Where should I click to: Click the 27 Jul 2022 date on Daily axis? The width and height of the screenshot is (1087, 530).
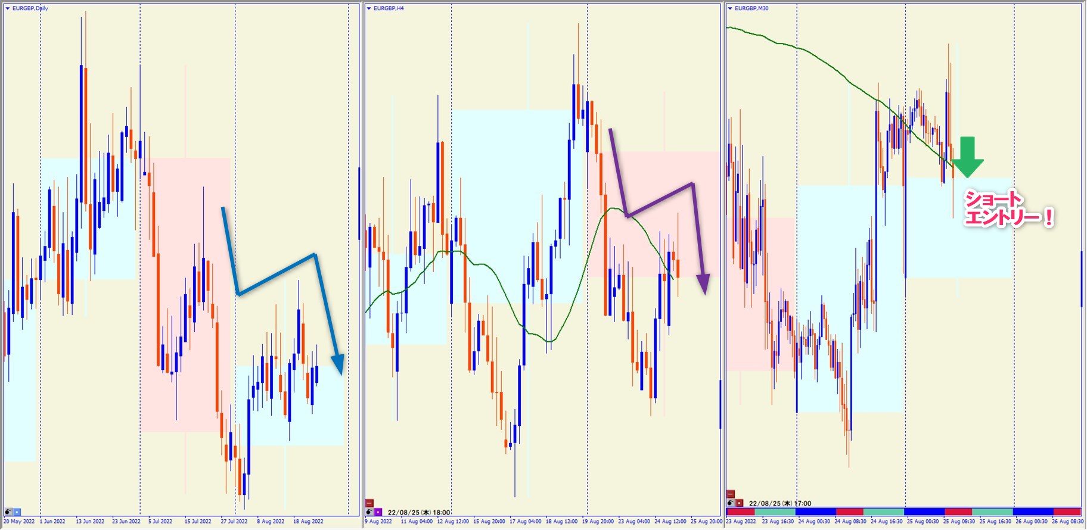[x=234, y=522]
